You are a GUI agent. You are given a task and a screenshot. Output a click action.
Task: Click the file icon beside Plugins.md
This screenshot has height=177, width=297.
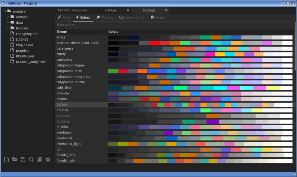click(12, 45)
